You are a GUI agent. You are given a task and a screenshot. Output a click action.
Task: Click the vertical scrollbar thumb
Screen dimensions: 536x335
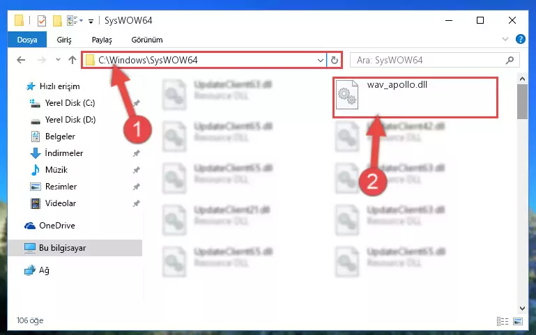522,102
